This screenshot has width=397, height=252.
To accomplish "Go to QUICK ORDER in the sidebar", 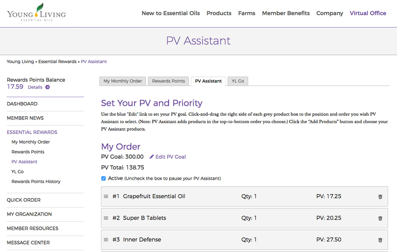I will coord(23,200).
